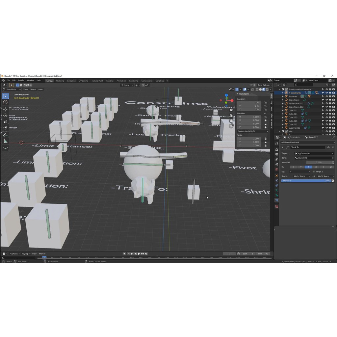Select the Cursor tool in the viewport toolbar
This screenshot has height=337, width=337.
click(x=5, y=102)
